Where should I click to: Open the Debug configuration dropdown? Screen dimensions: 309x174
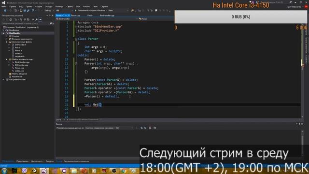tap(49, 11)
